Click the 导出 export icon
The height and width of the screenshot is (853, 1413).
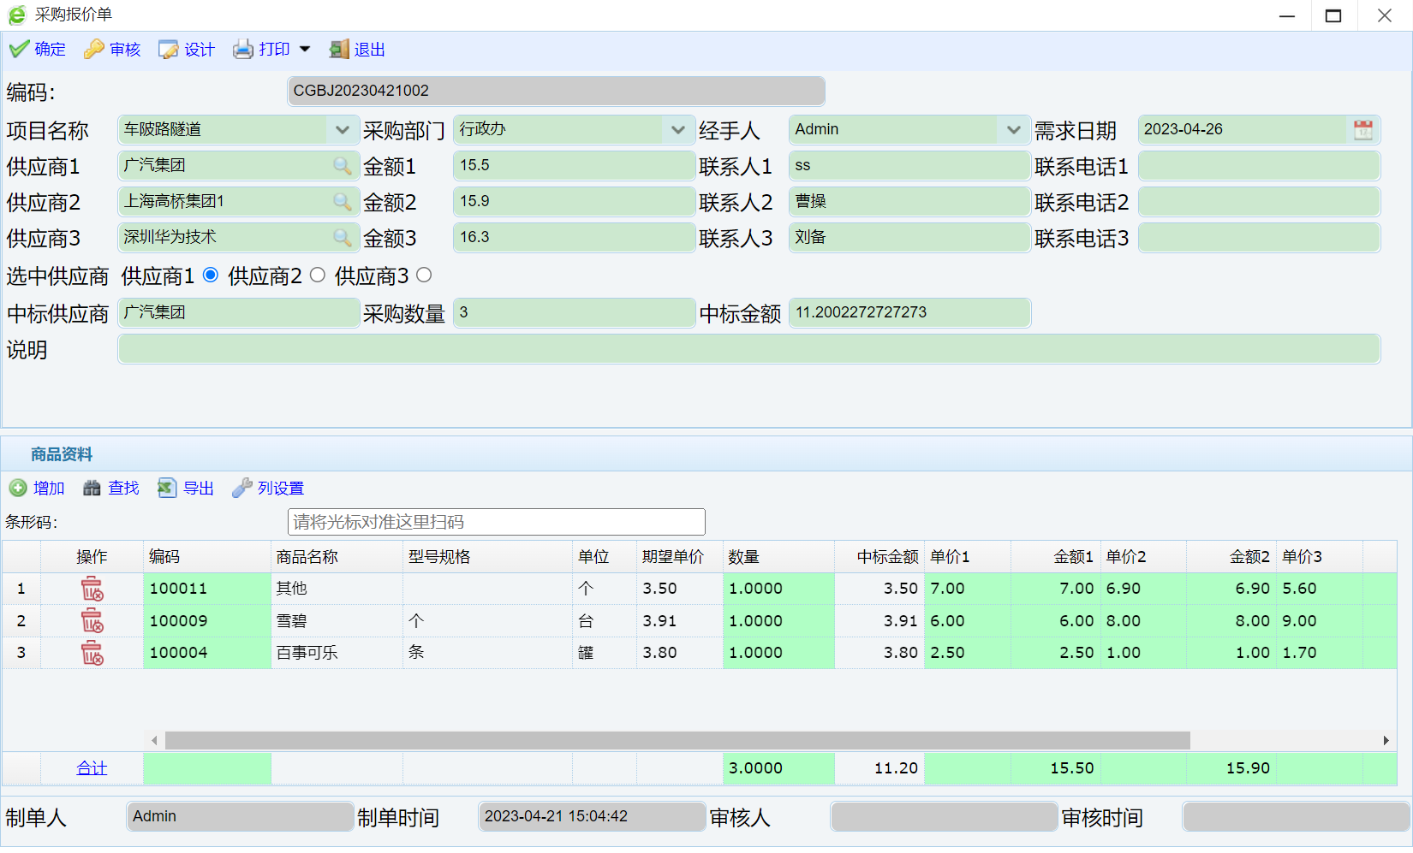[x=167, y=488]
